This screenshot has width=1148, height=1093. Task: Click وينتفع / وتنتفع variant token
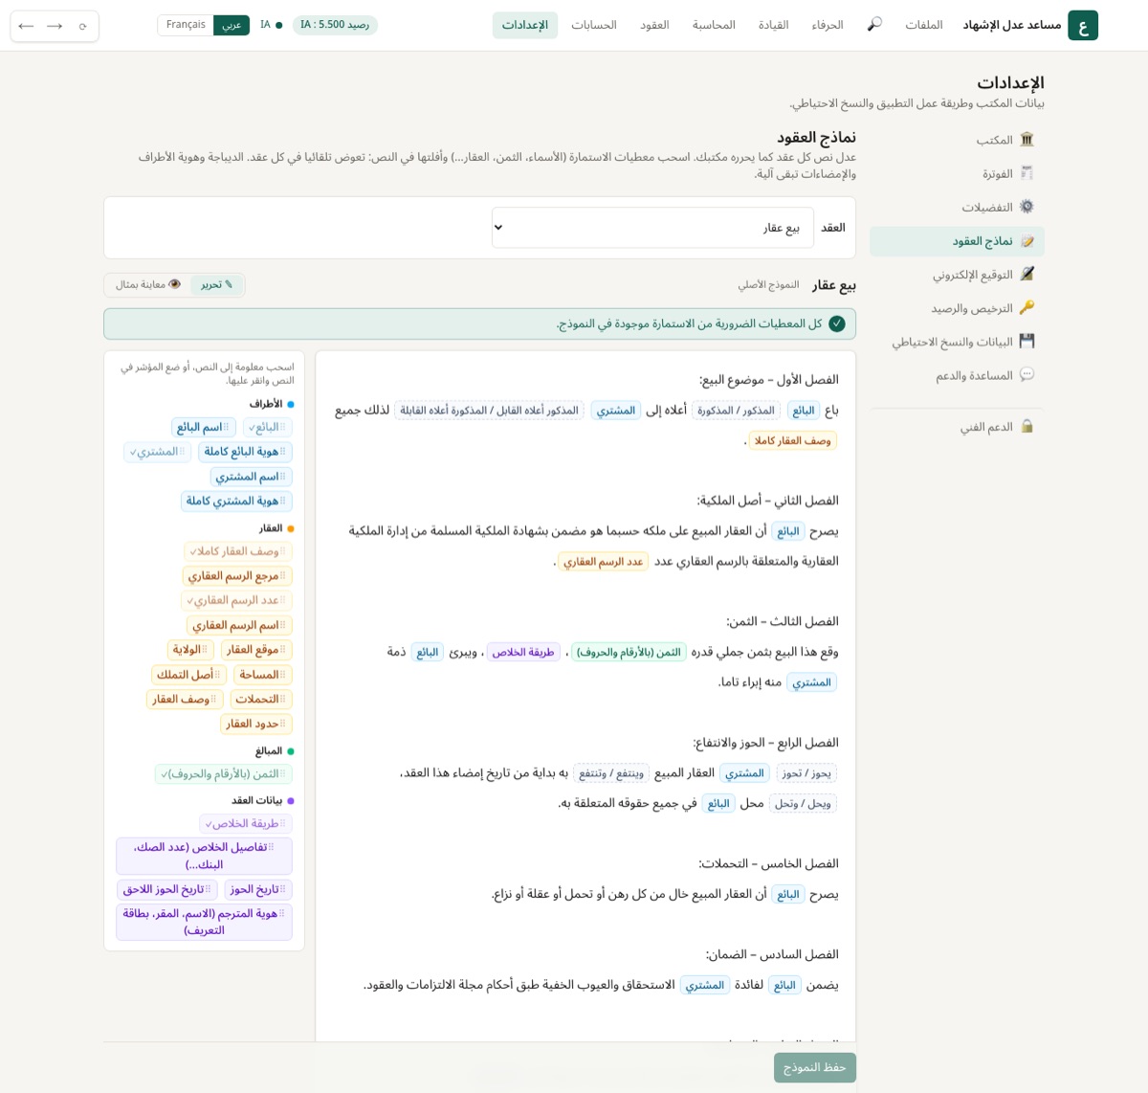611,772
